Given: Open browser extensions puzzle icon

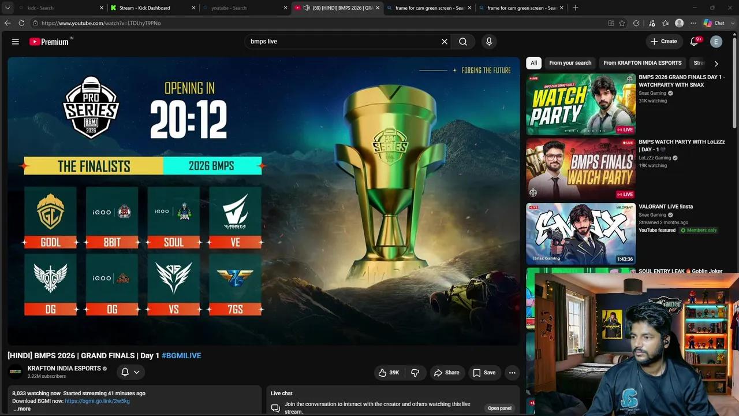Looking at the screenshot, I should [x=636, y=23].
